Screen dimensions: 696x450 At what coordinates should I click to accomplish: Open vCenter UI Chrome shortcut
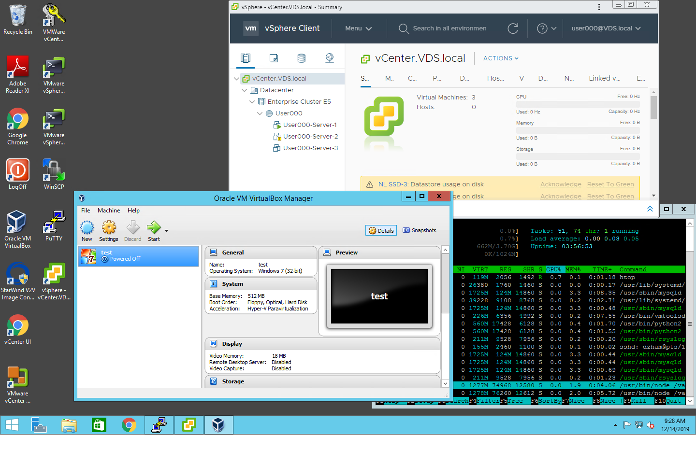click(x=17, y=330)
